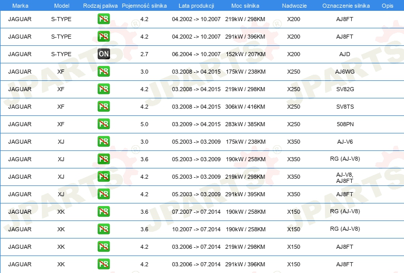The height and width of the screenshot is (273, 404).
Task: Click the Model column header
Action: 61,5
